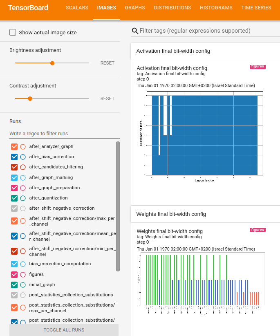Click the 'tag: Activation final bit-width config' text
This screenshot has width=280, height=336.
pos(171,74)
